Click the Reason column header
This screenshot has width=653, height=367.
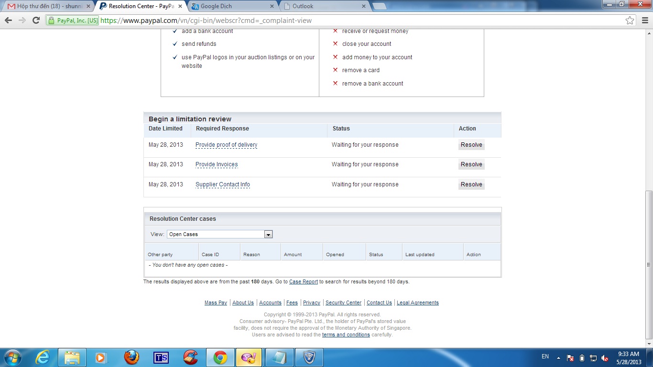click(261, 252)
